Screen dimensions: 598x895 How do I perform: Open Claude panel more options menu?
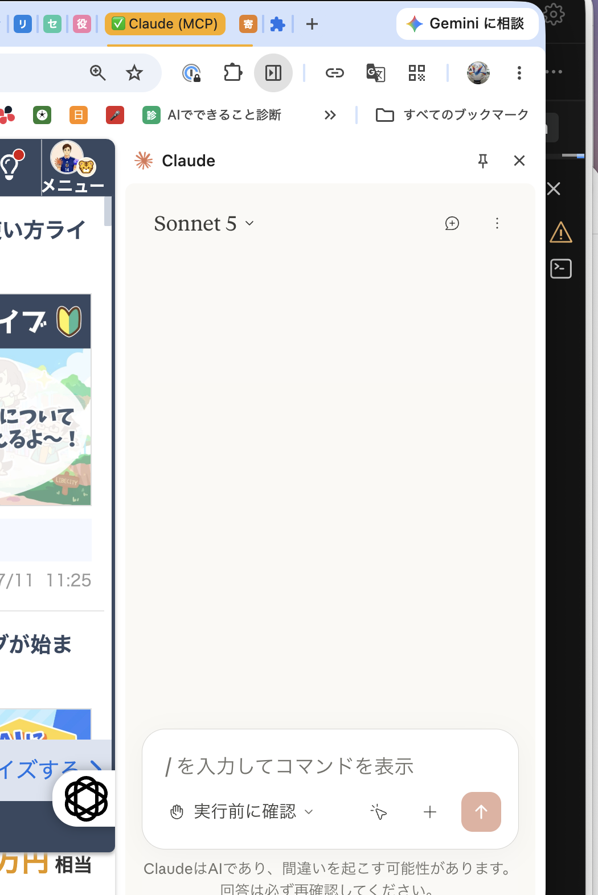[x=497, y=223]
